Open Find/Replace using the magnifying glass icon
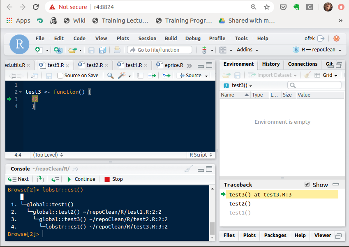This screenshot has width=349, height=247. tap(109, 75)
